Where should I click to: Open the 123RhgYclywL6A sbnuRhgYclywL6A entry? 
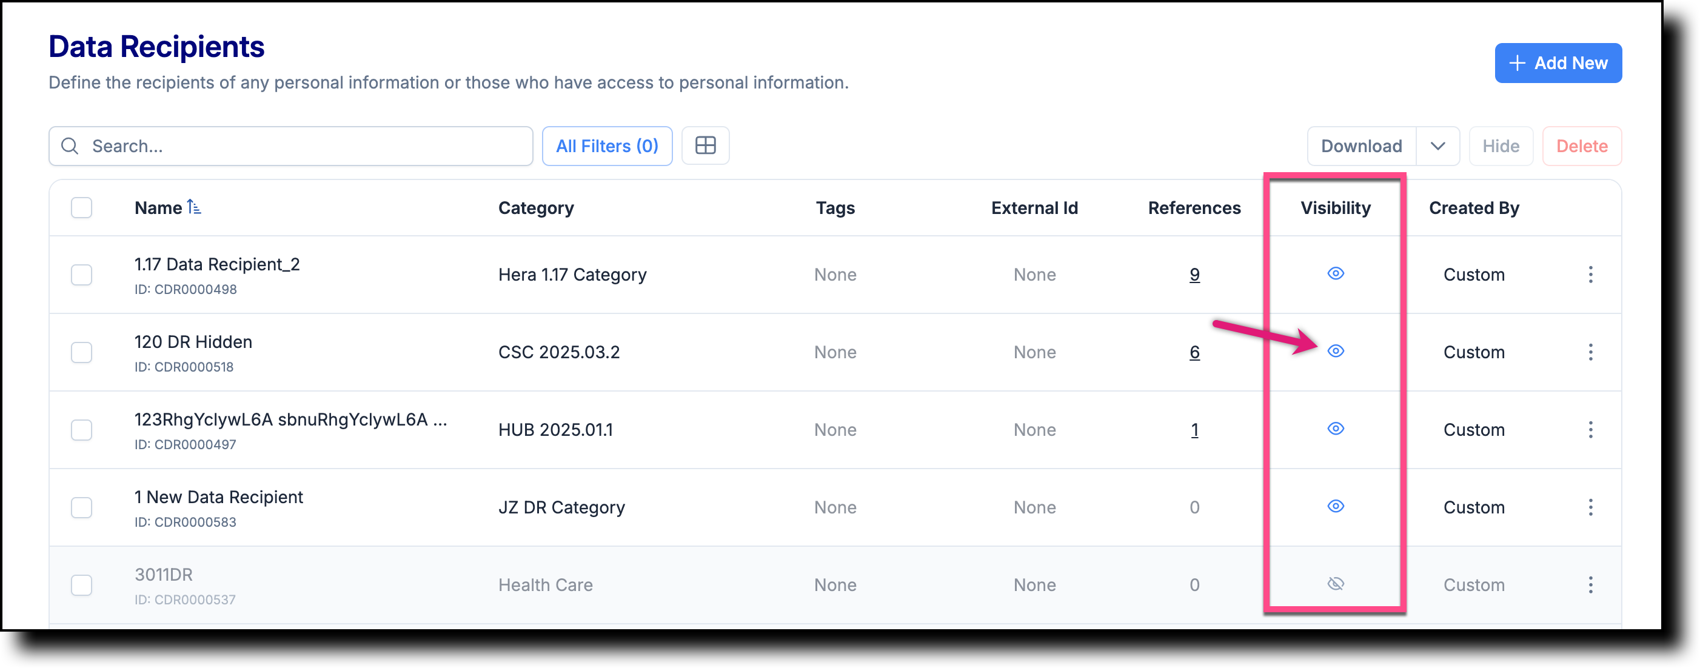coord(290,420)
